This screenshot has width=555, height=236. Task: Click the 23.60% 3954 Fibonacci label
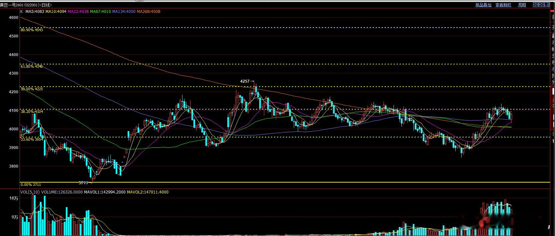[32, 139]
